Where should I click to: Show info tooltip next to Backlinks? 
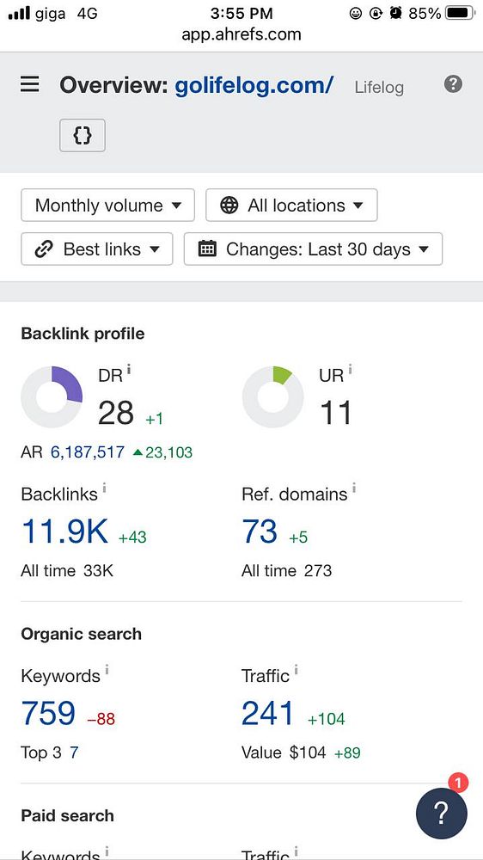point(104,488)
